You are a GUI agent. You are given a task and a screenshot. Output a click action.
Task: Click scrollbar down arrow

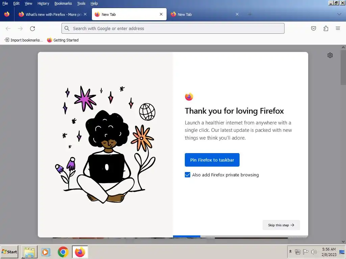click(343, 241)
